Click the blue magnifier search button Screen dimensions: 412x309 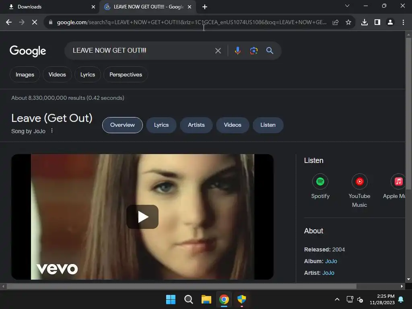pos(270,51)
